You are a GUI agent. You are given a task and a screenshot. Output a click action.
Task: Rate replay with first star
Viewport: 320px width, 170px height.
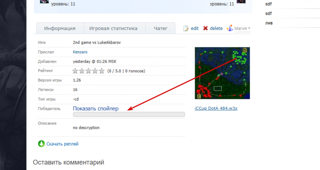tap(75, 71)
